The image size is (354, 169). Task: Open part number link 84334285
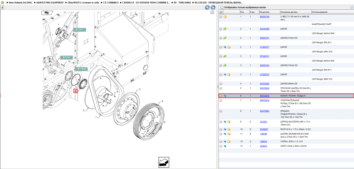pyautogui.click(x=264, y=84)
